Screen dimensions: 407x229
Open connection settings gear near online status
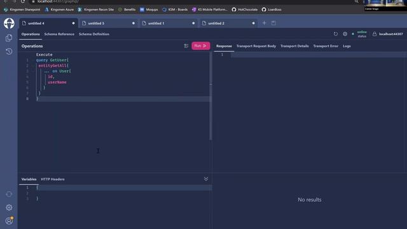click(x=345, y=34)
